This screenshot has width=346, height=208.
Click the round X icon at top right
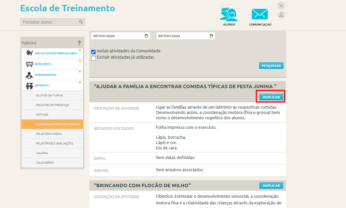281,6
